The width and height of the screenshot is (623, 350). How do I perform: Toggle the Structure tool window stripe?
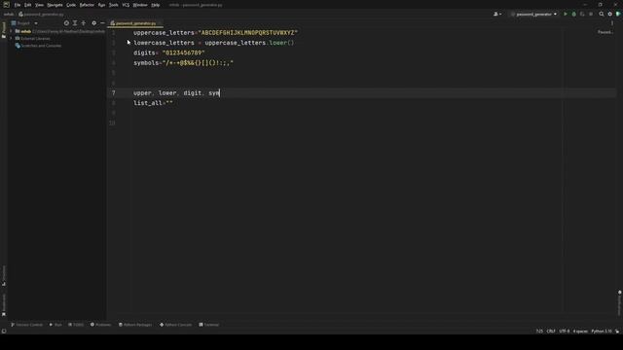pyautogui.click(x=4, y=276)
